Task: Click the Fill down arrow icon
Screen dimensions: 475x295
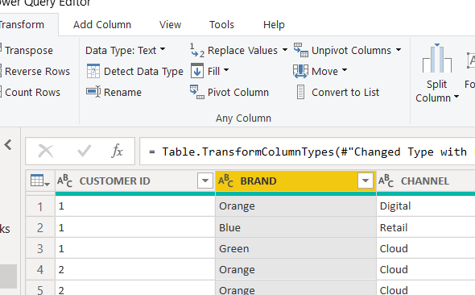Action: click(x=197, y=71)
